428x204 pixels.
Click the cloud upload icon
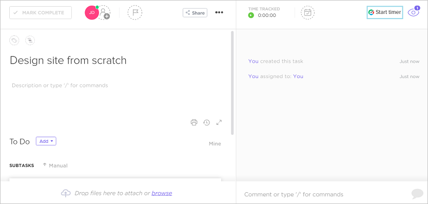point(66,193)
